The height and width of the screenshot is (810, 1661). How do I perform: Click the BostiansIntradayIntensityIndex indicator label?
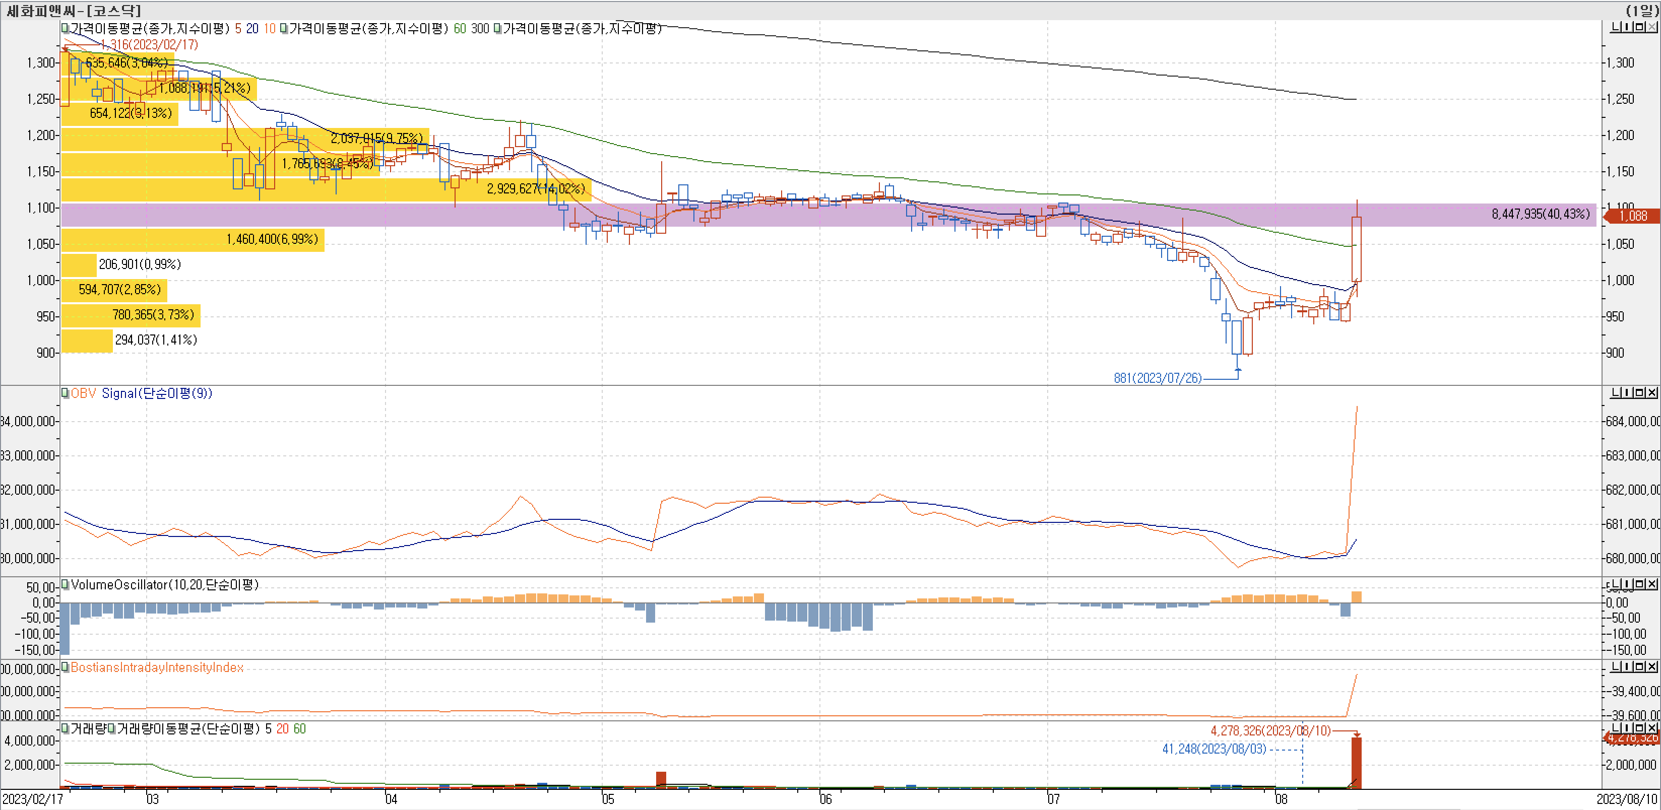pos(157,667)
